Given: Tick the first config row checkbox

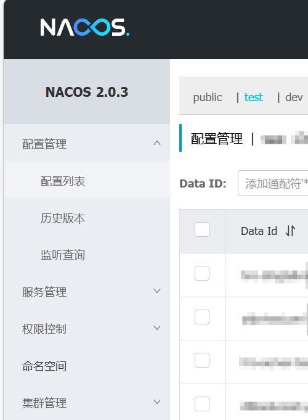Looking at the screenshot, I should pos(202,273).
